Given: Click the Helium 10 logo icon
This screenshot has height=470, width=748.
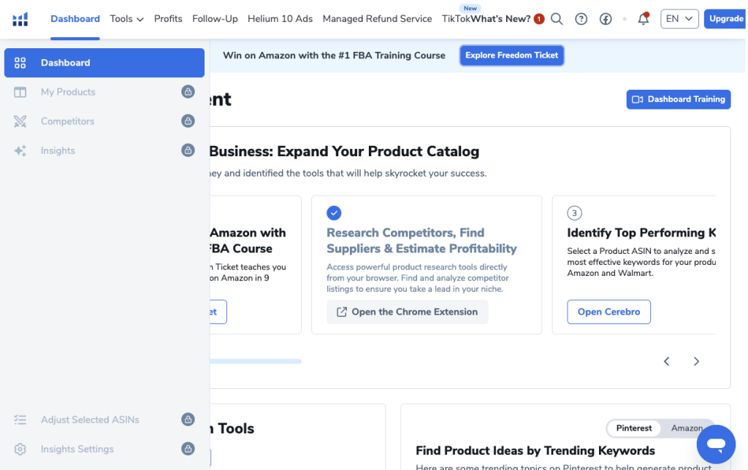Looking at the screenshot, I should [x=20, y=19].
